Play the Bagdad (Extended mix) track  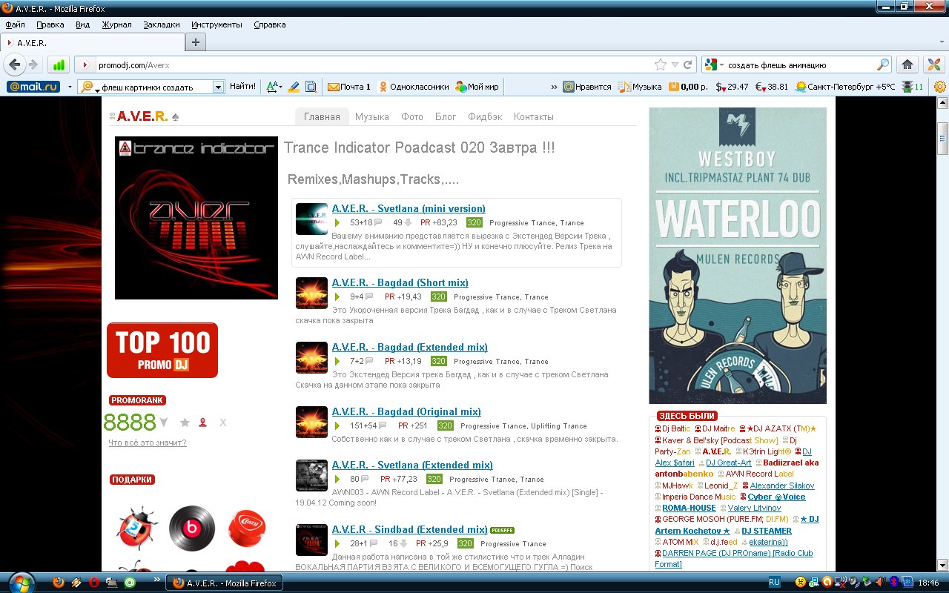click(337, 361)
